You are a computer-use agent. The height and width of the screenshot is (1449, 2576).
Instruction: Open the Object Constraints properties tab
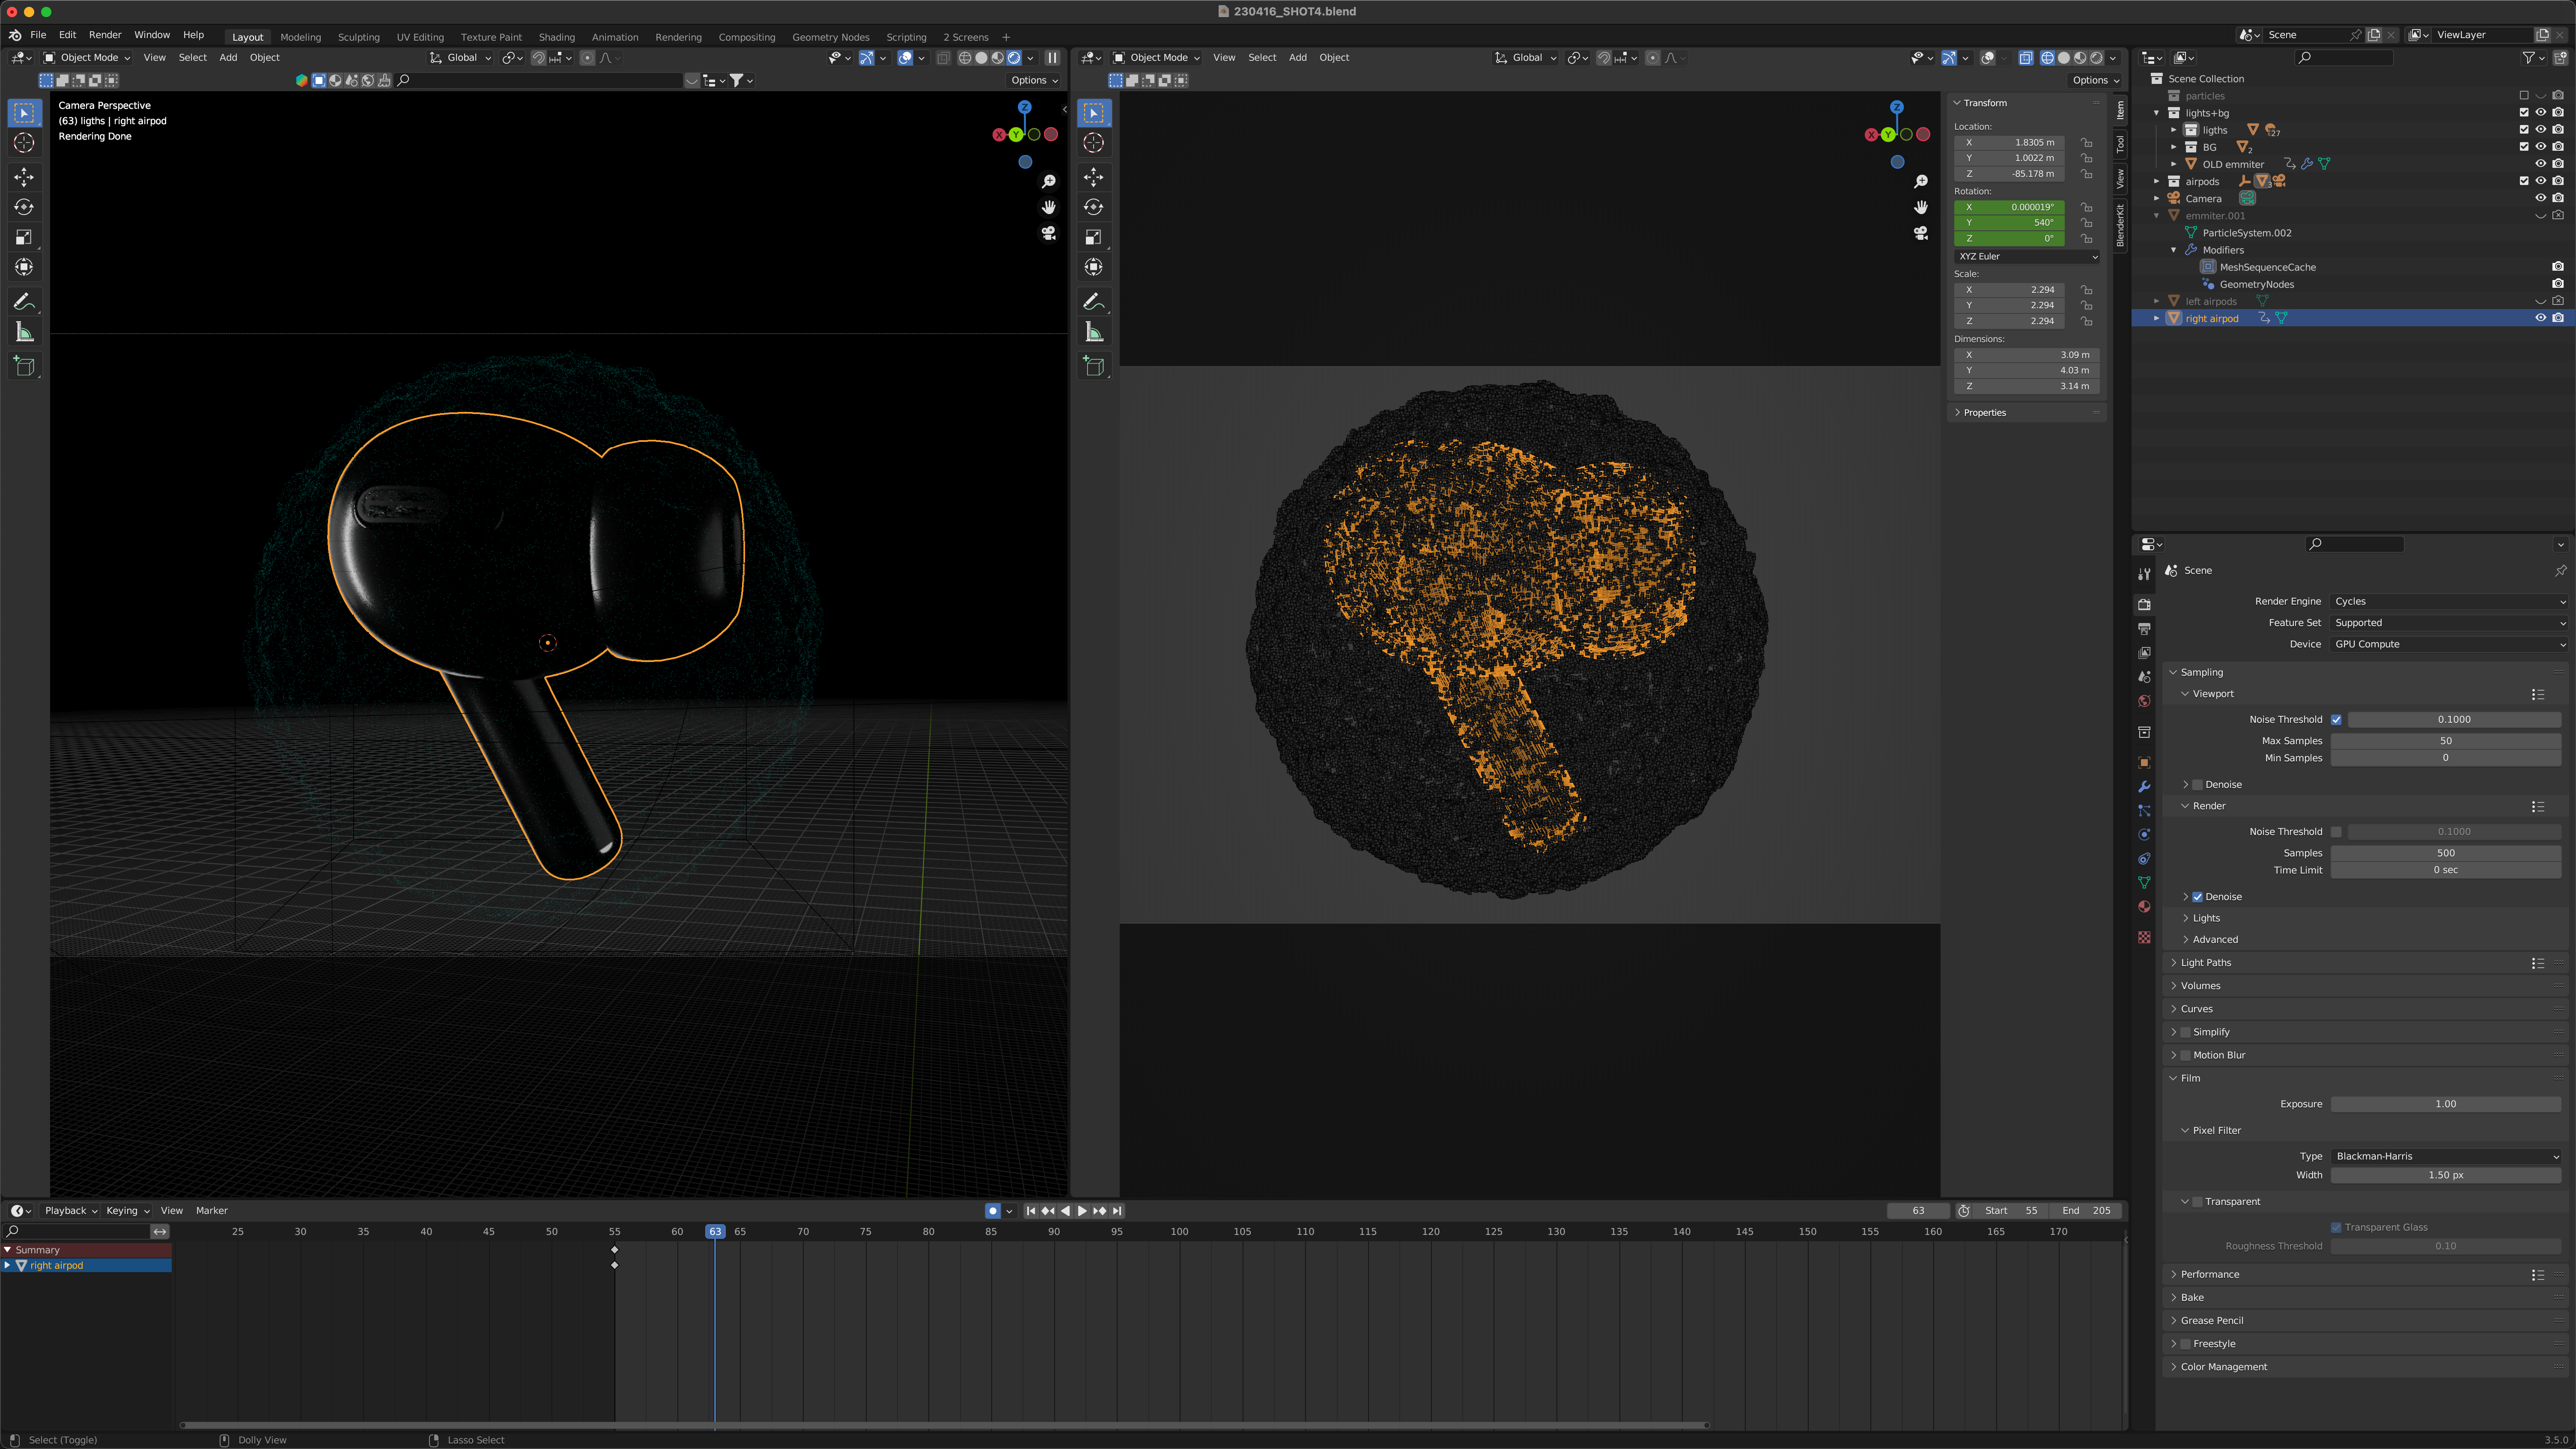click(x=2144, y=858)
